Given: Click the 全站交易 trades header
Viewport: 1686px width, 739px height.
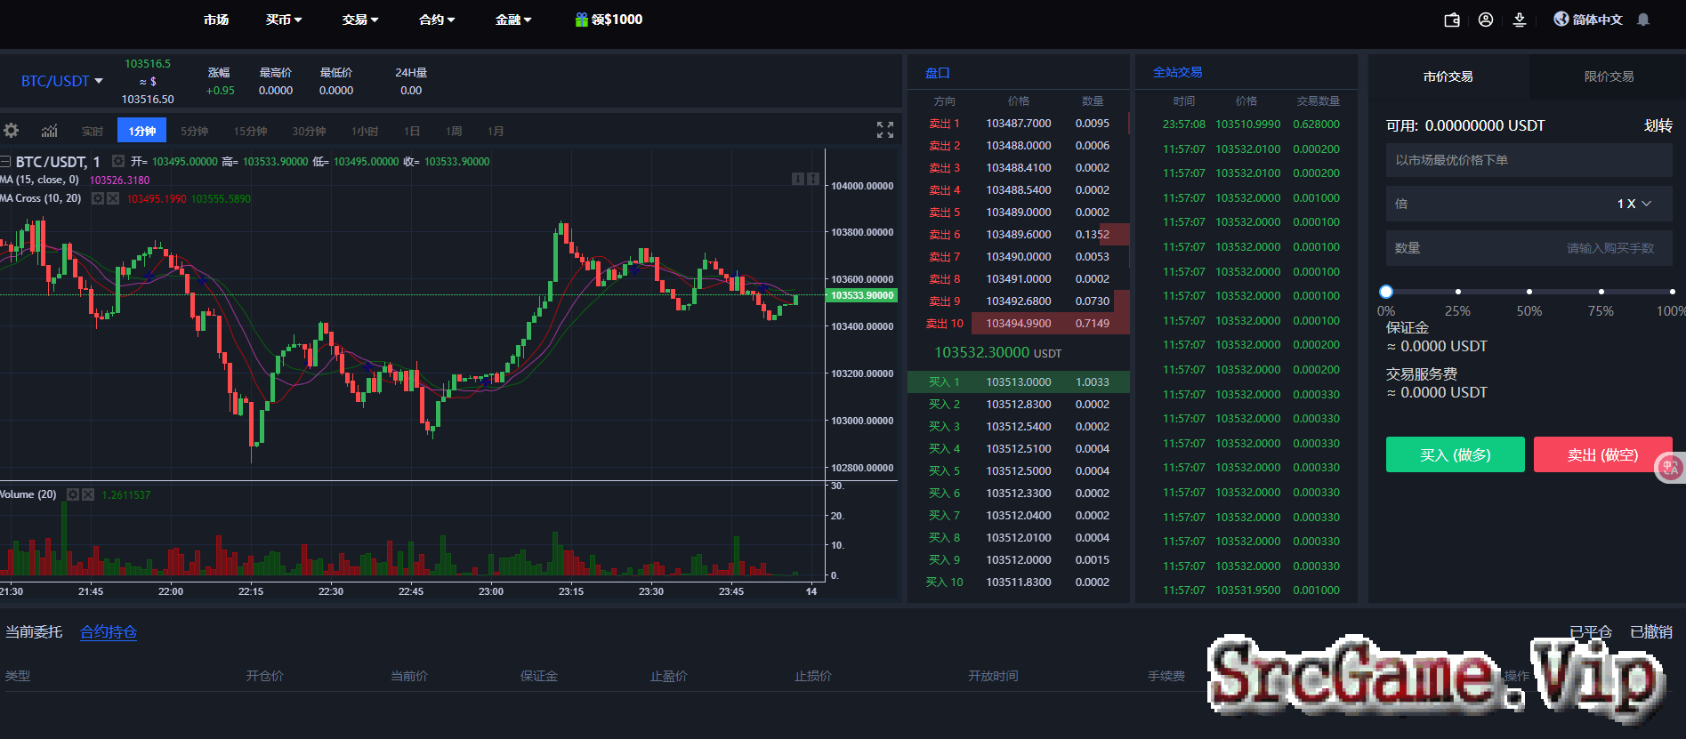Looking at the screenshot, I should pos(1177,72).
